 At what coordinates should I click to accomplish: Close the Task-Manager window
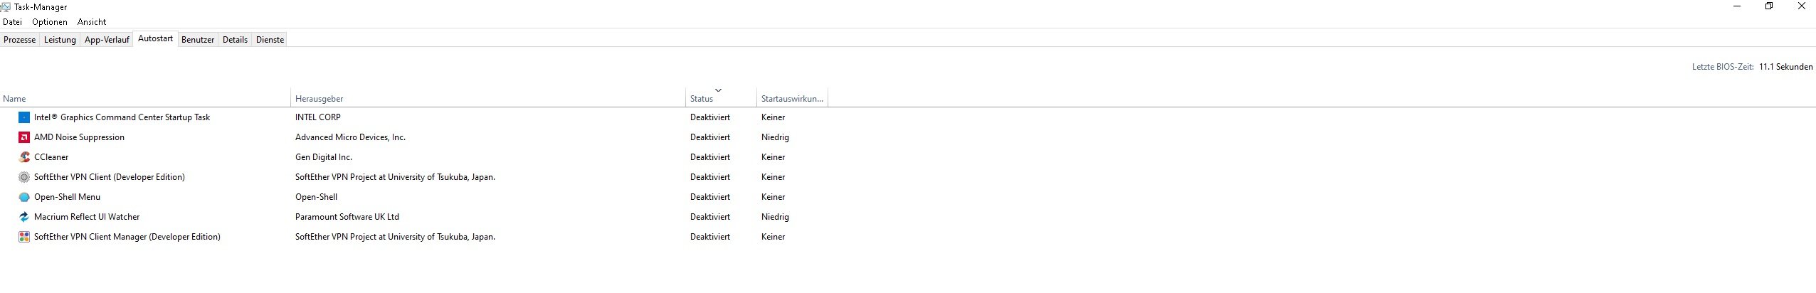(1801, 6)
